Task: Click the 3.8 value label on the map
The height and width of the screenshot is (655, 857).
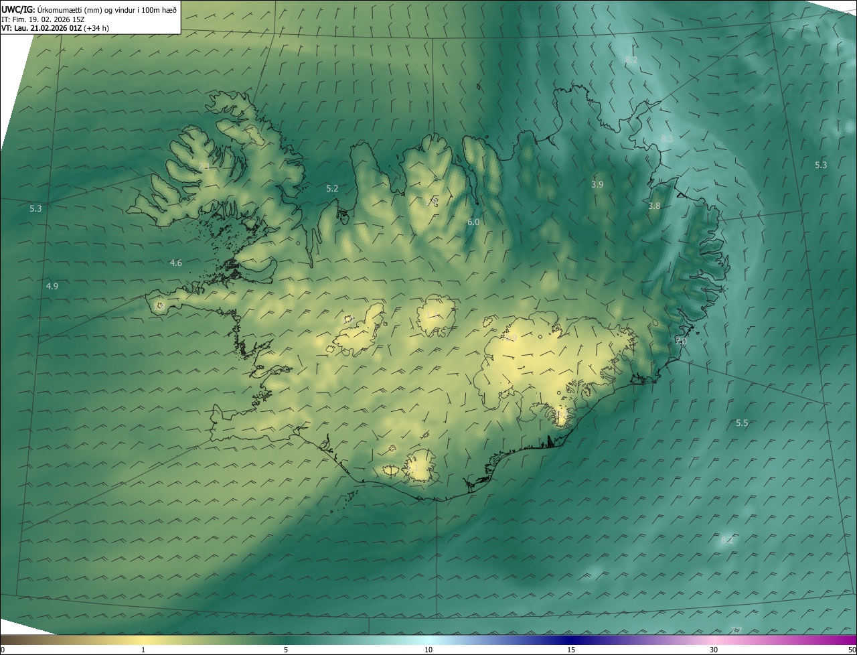Action: click(x=654, y=206)
